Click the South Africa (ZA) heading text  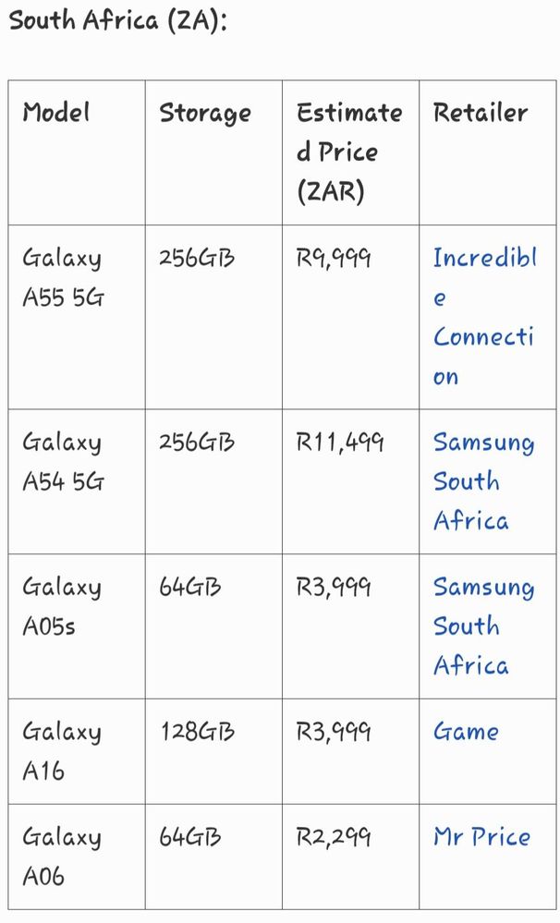pyautogui.click(x=117, y=20)
